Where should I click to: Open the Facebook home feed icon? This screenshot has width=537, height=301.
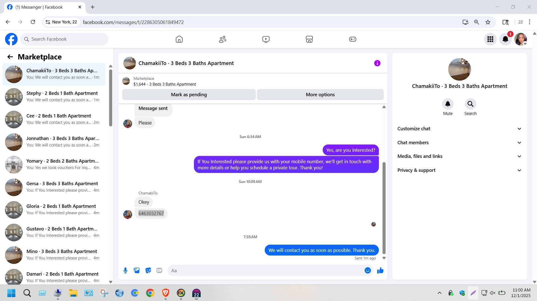179,39
